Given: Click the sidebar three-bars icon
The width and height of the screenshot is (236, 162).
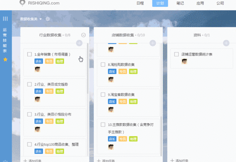Looking at the screenshot, I should [5, 19].
